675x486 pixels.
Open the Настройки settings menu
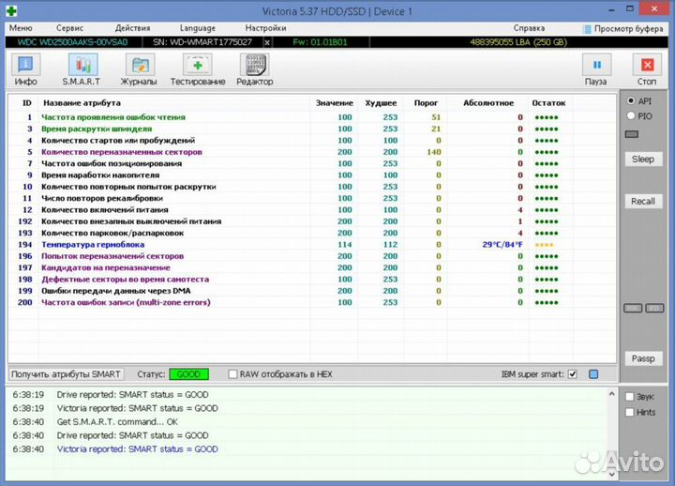click(265, 28)
